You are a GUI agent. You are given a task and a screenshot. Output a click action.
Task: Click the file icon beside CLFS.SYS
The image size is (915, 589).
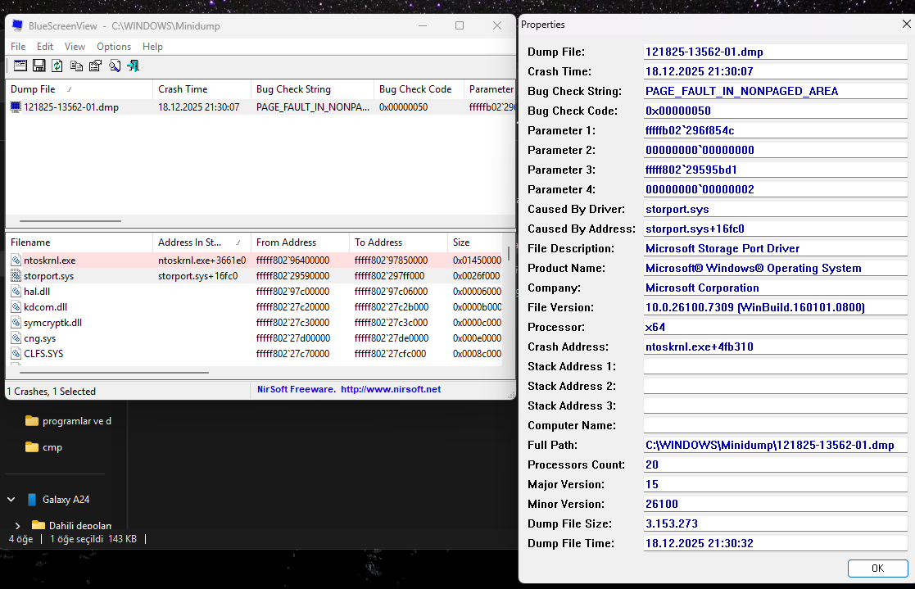click(16, 354)
